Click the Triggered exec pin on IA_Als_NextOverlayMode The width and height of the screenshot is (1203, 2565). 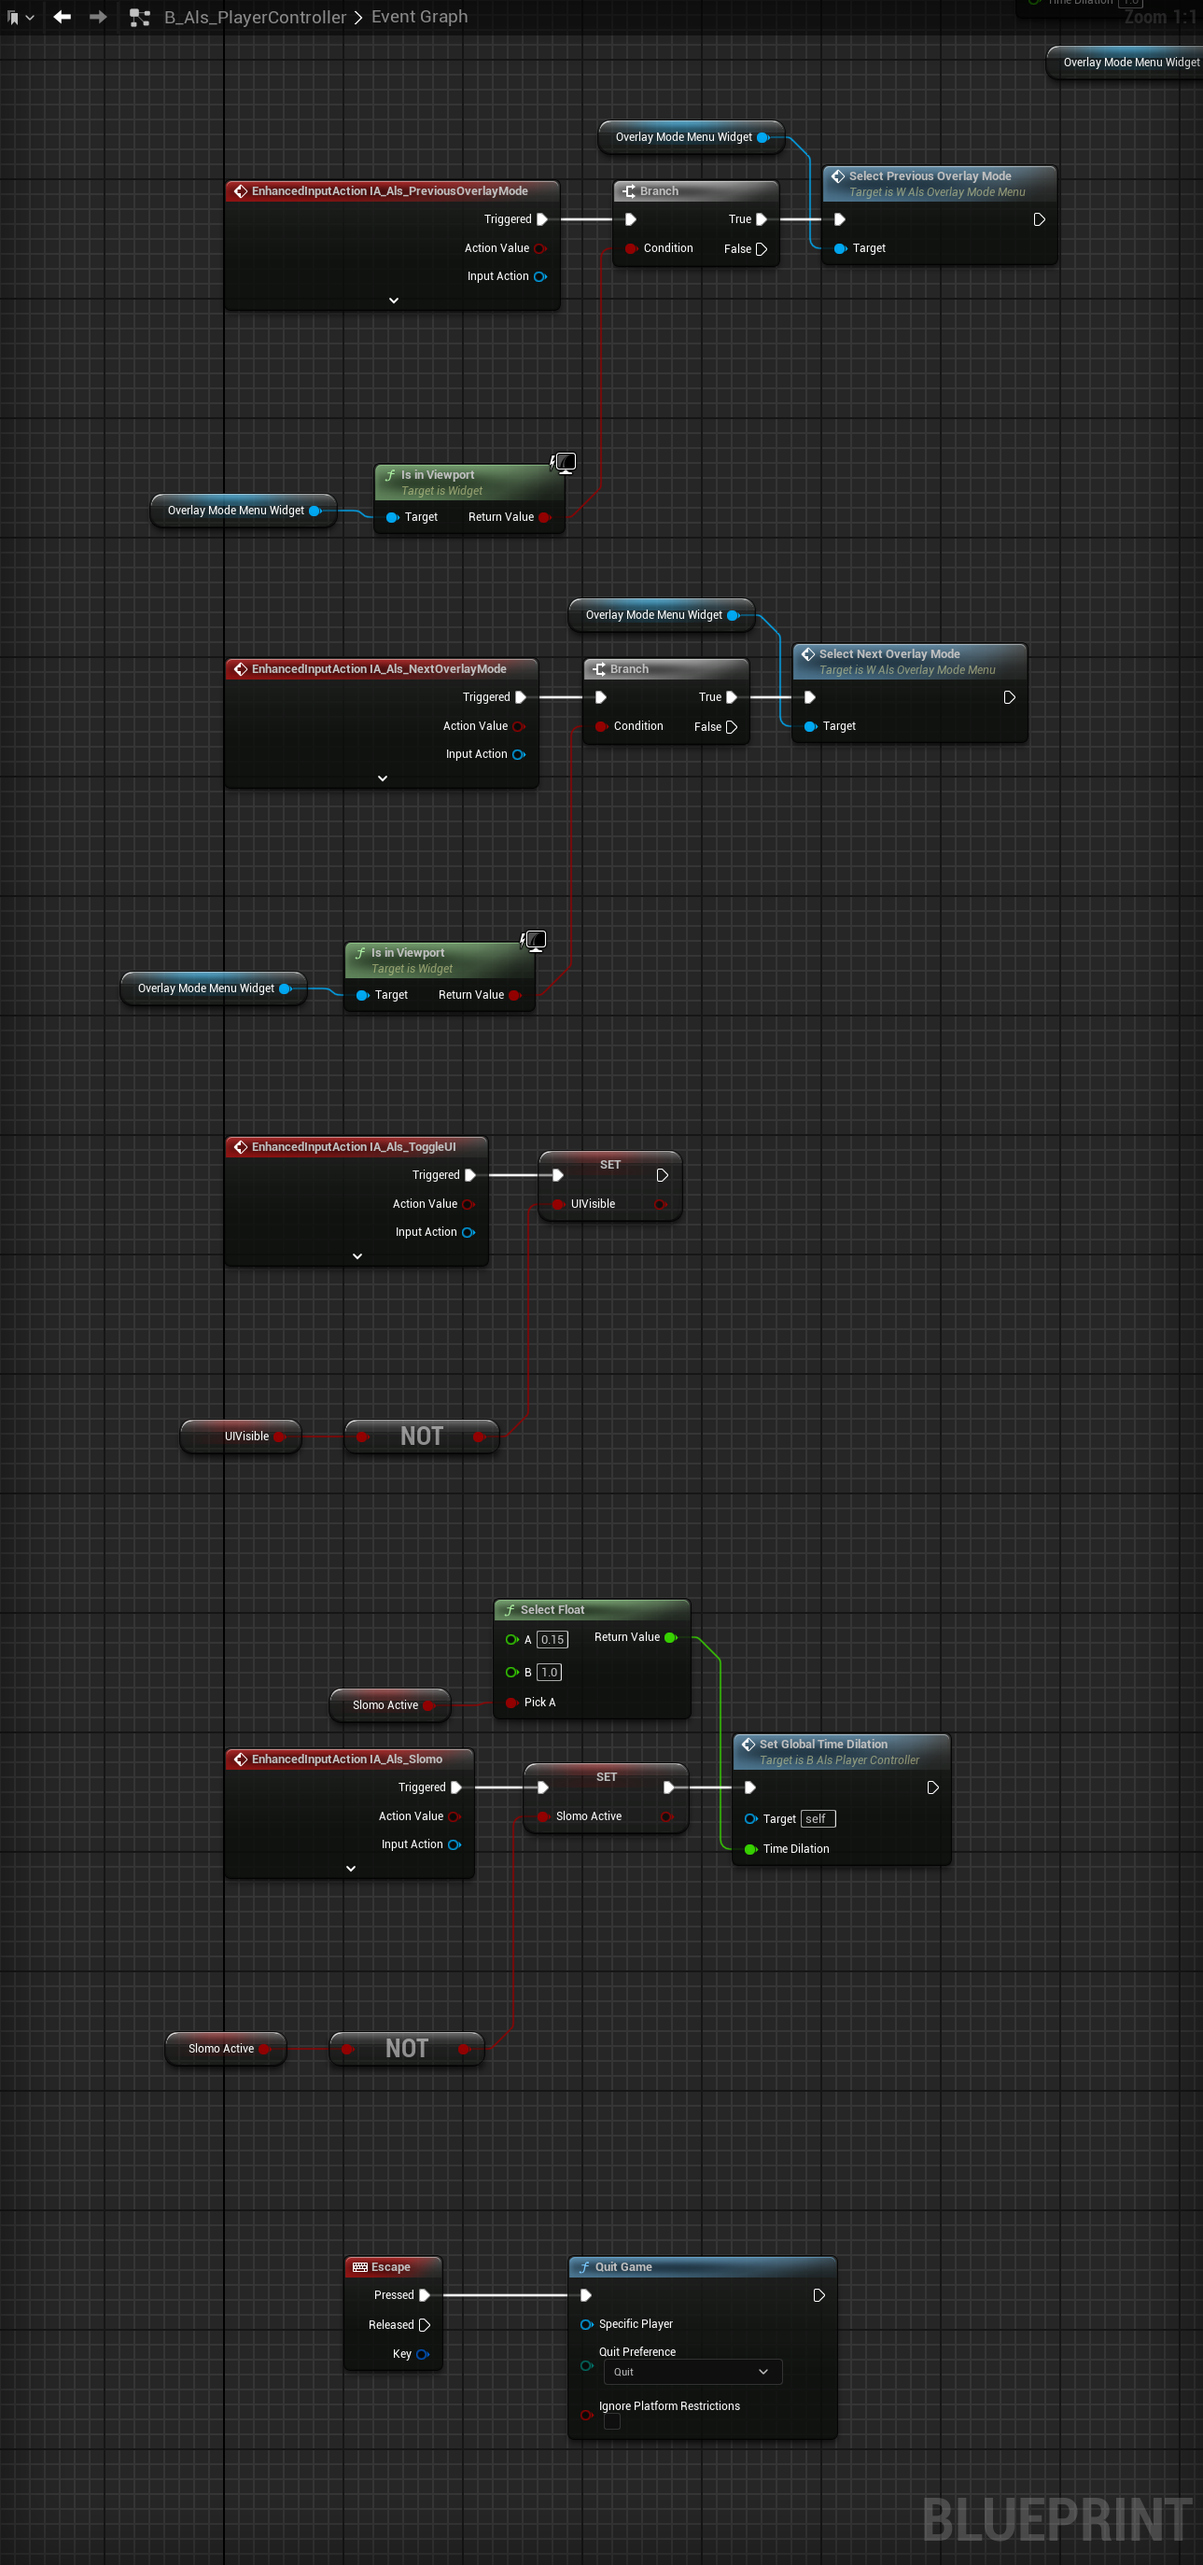(x=520, y=697)
